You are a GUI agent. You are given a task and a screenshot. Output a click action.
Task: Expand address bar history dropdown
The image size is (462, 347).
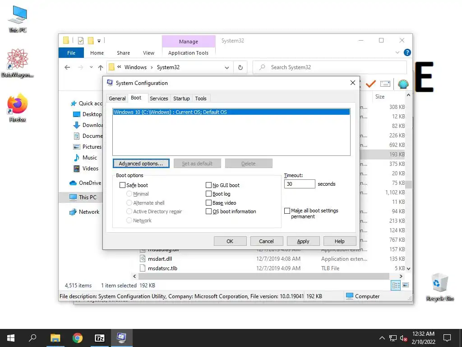227,68
